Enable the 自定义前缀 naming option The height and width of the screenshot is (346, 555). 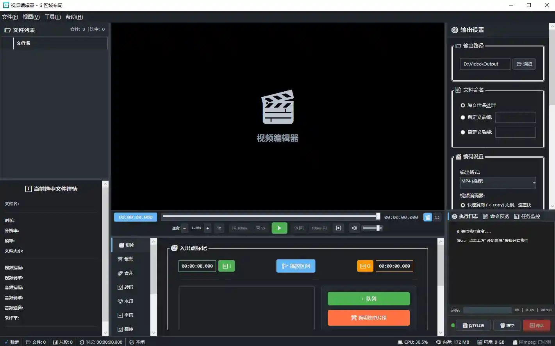462,117
